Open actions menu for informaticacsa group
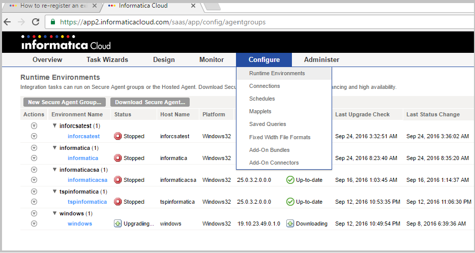Image resolution: width=475 pixels, height=253 pixels. [x=34, y=170]
